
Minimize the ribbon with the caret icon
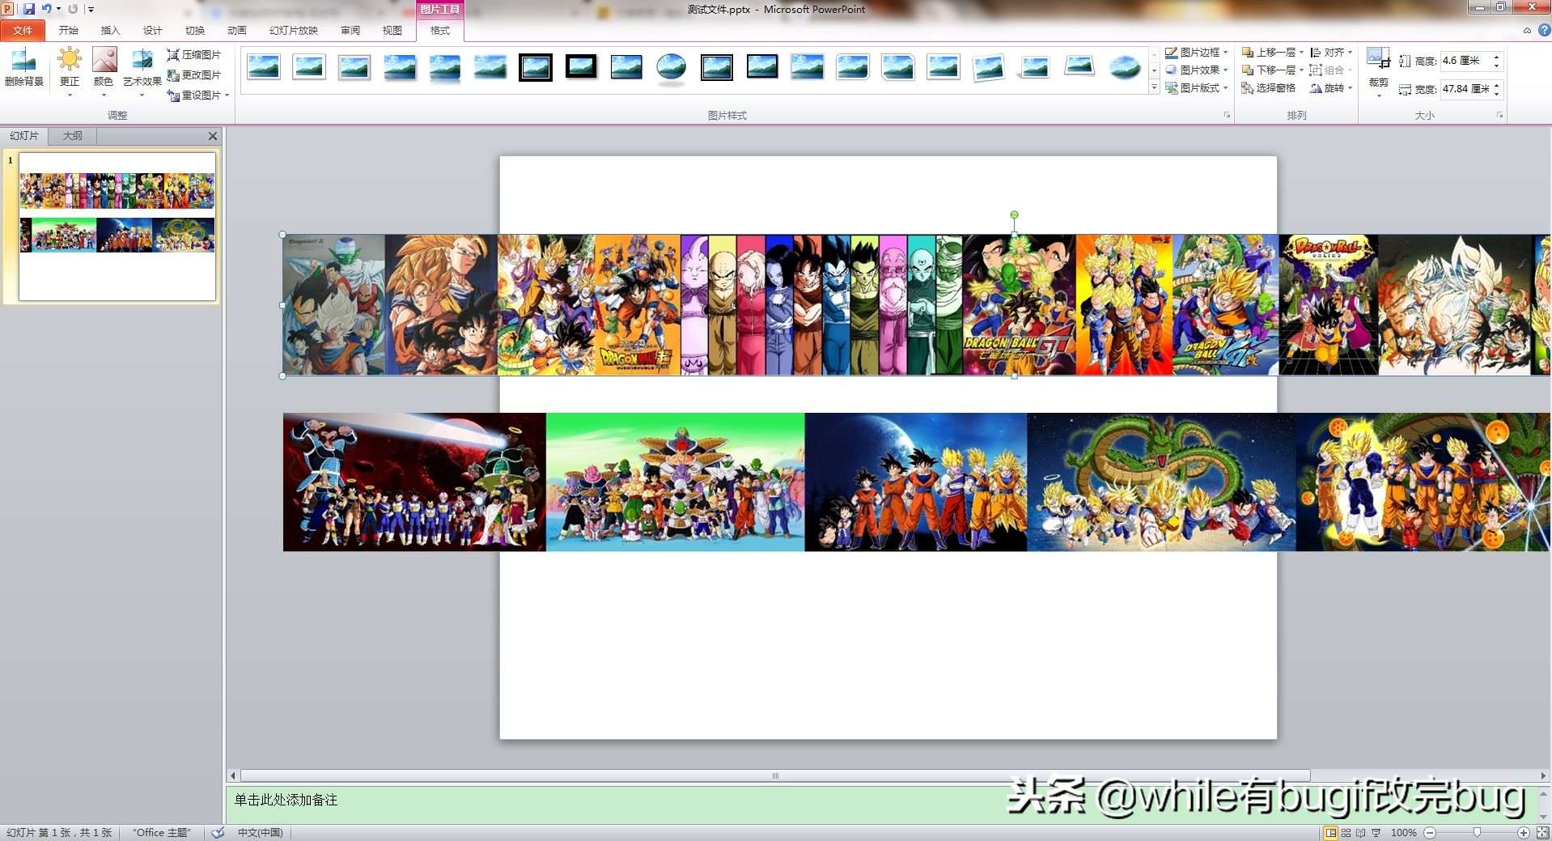(x=1527, y=31)
